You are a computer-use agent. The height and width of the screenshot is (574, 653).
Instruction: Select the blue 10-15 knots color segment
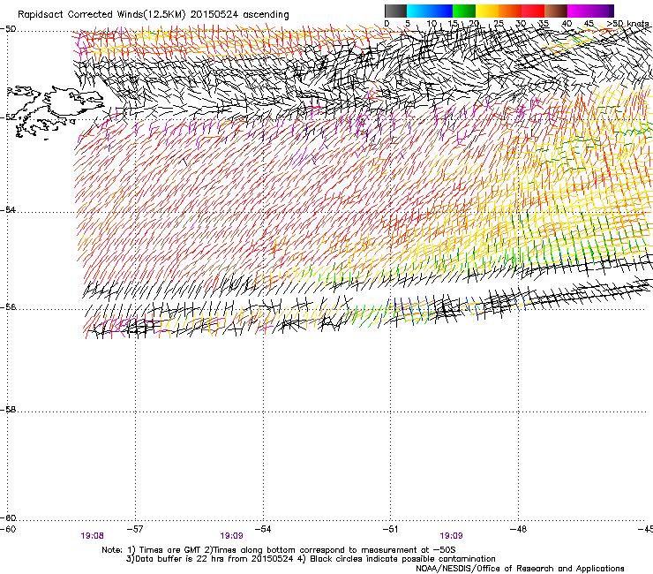441,11
